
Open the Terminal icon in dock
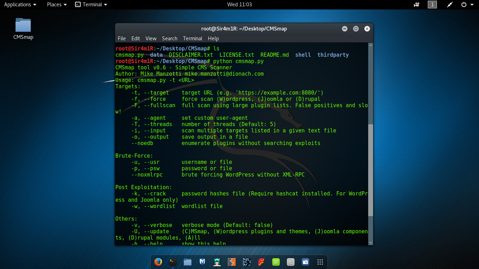coord(173,262)
